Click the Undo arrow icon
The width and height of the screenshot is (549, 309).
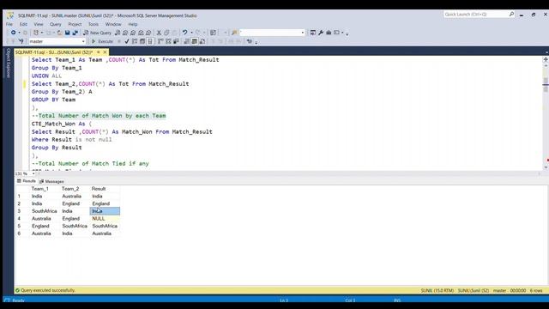coord(185,33)
